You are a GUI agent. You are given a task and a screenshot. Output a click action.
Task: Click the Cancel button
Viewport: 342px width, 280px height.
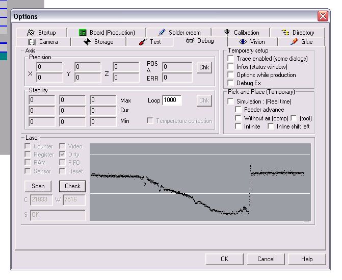[x=266, y=259]
